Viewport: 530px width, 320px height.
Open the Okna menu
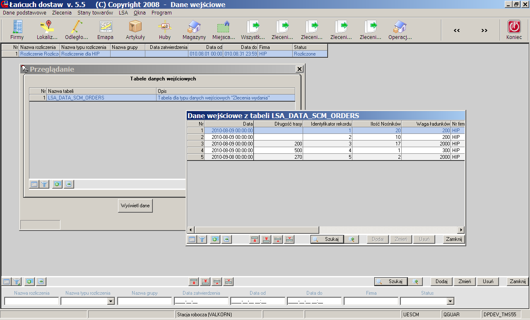coord(140,13)
